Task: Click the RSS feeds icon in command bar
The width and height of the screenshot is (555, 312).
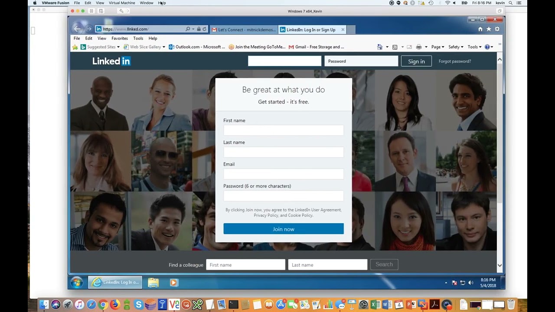Action: coord(395,47)
